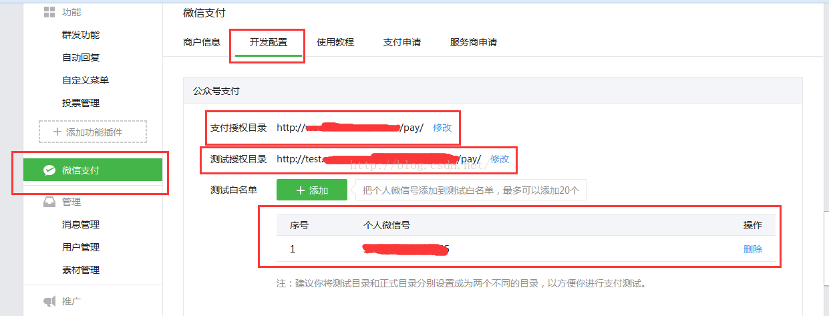Click the 测试授权目录 label

[x=238, y=159]
